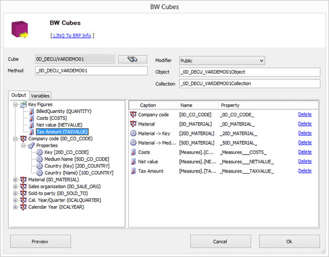Select the Output tab
This screenshot has height=257, width=329.
point(19,95)
